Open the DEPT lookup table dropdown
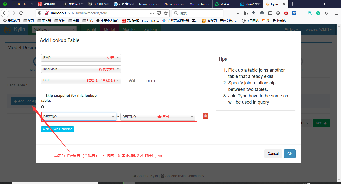Image resolution: width=341 pixels, height=184 pixels. (x=81, y=80)
